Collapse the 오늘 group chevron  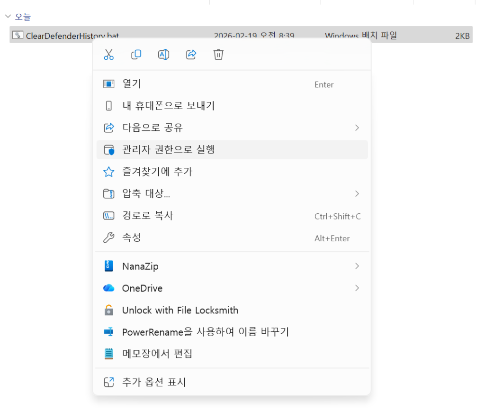coord(8,17)
